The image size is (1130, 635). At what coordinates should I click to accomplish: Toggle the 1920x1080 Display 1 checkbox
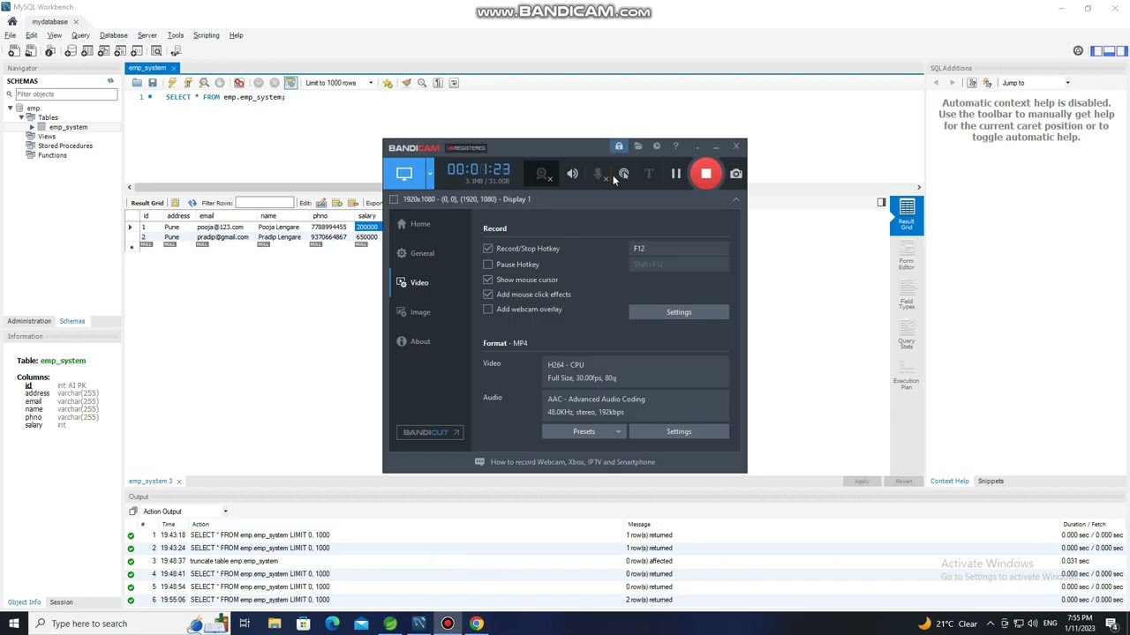[x=394, y=199]
